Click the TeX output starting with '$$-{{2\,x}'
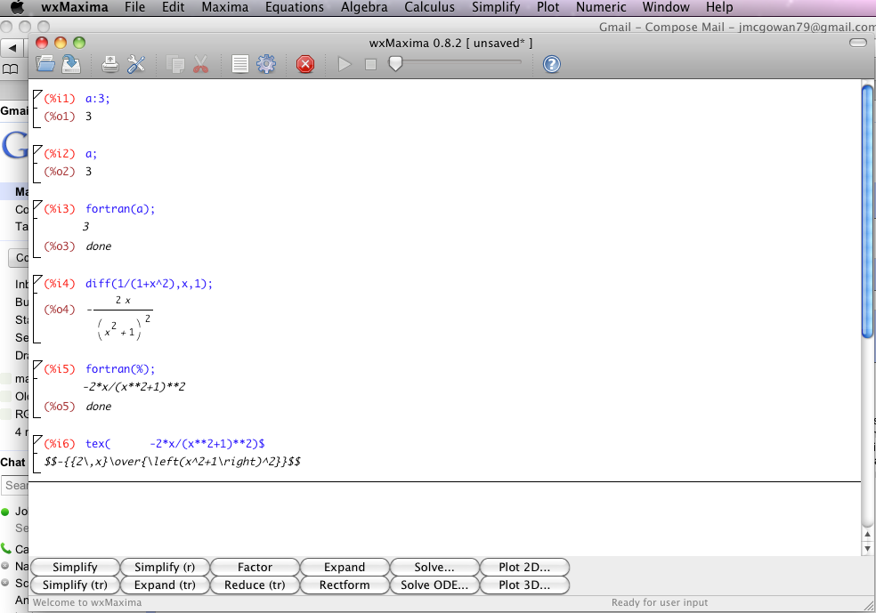This screenshot has width=876, height=613. click(x=173, y=462)
